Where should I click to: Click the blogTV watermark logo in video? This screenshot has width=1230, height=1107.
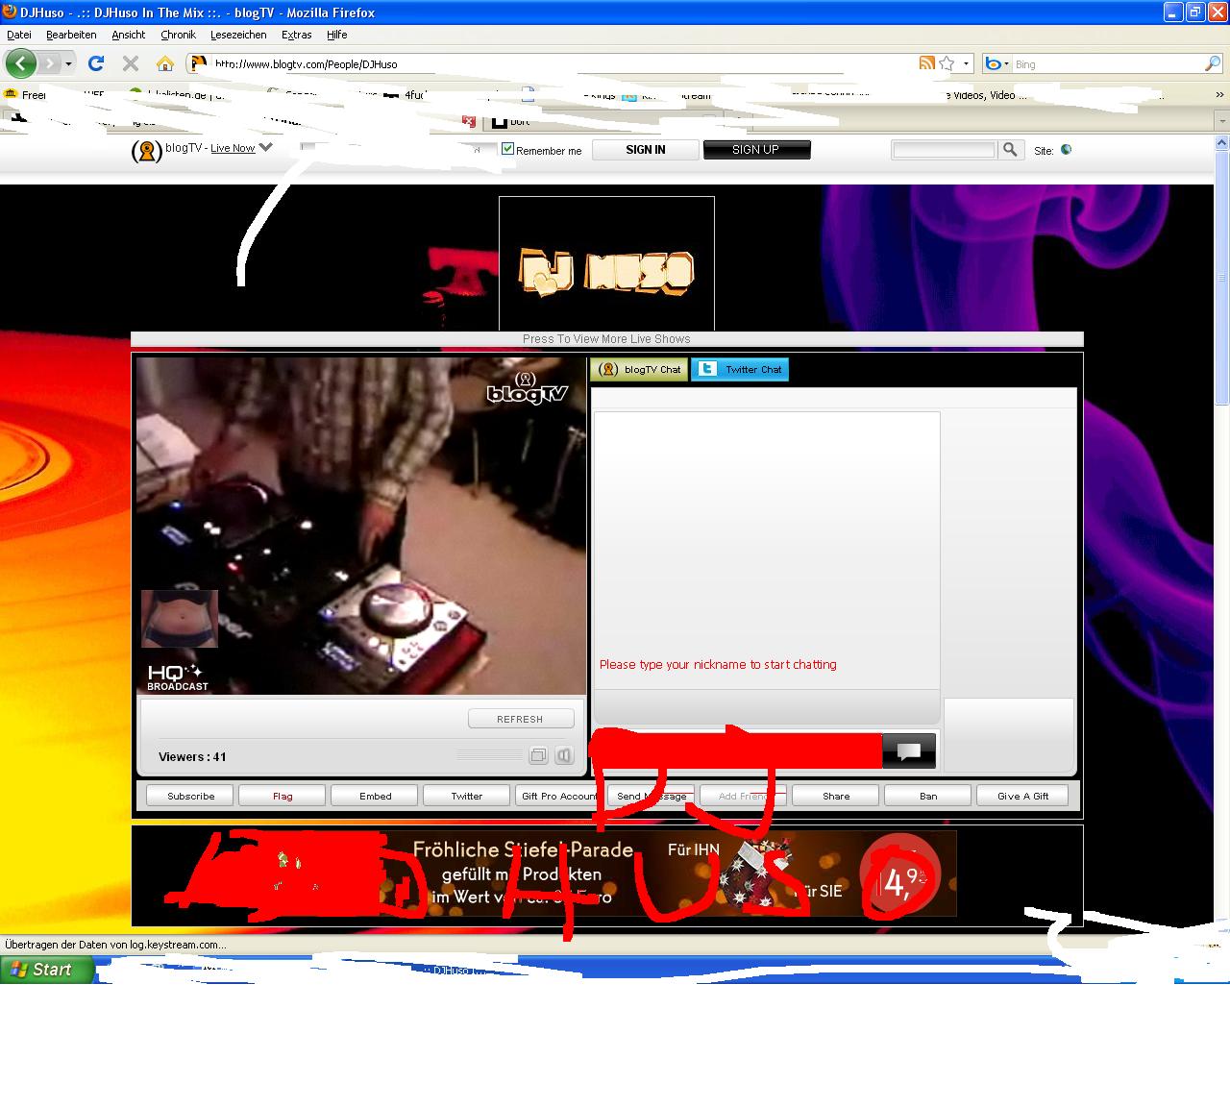(x=528, y=386)
